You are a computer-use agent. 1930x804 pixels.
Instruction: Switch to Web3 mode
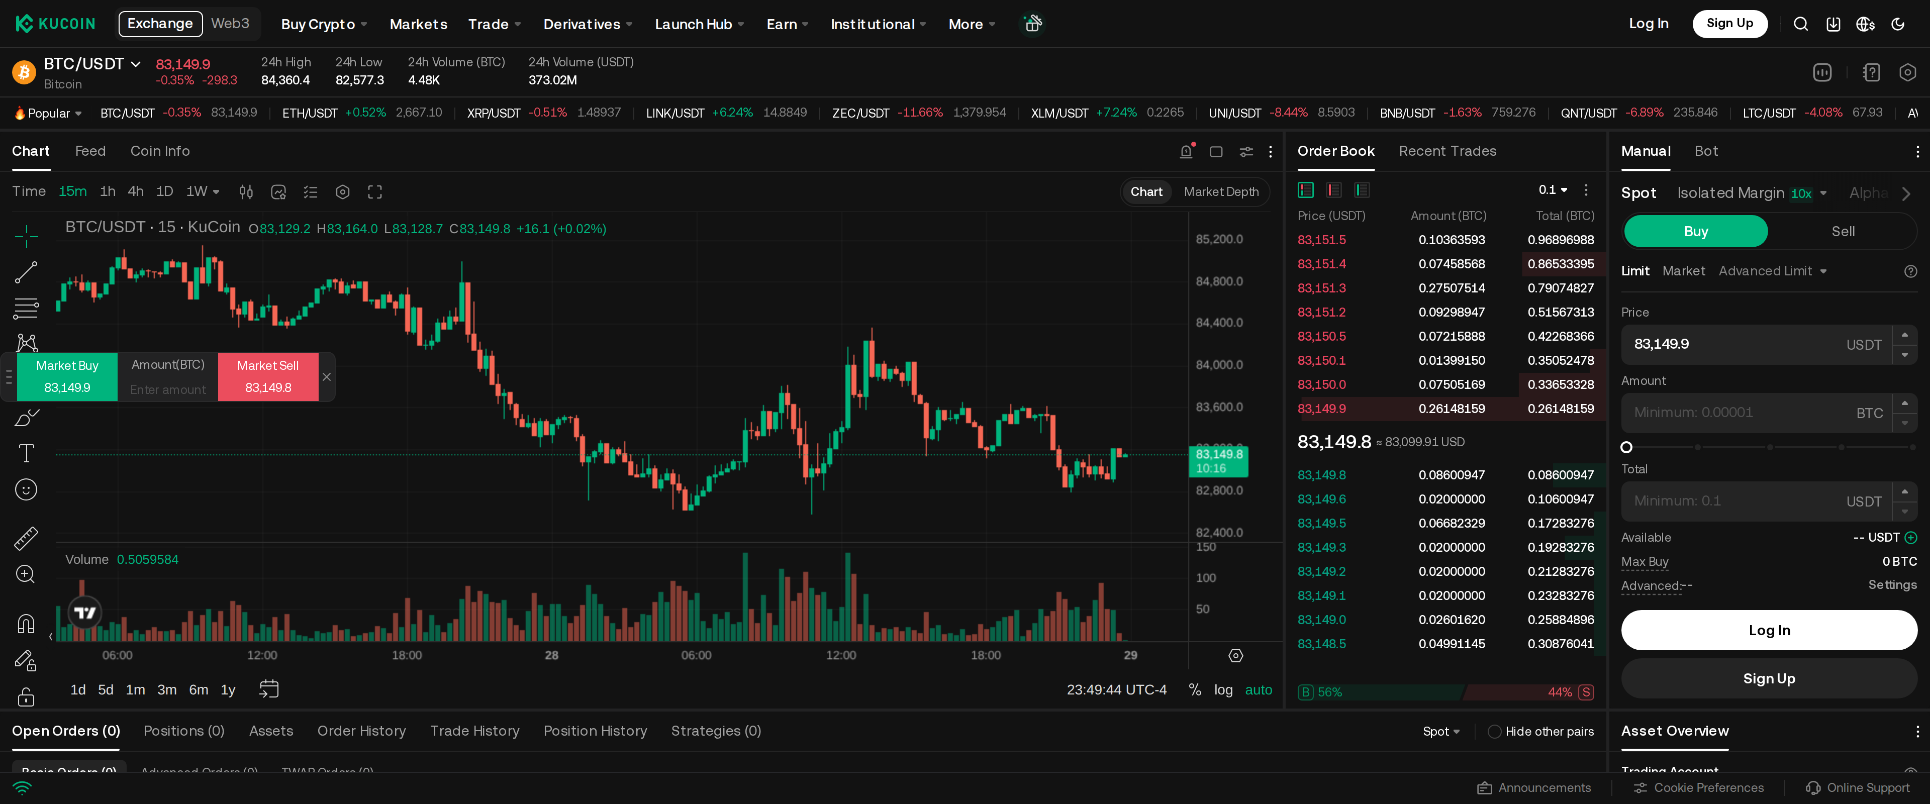(x=230, y=23)
